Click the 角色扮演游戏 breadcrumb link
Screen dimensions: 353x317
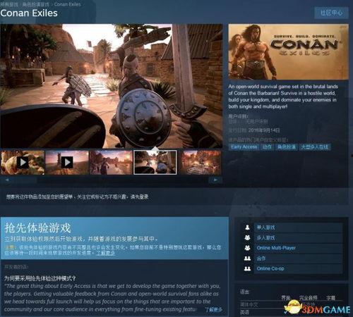point(36,4)
